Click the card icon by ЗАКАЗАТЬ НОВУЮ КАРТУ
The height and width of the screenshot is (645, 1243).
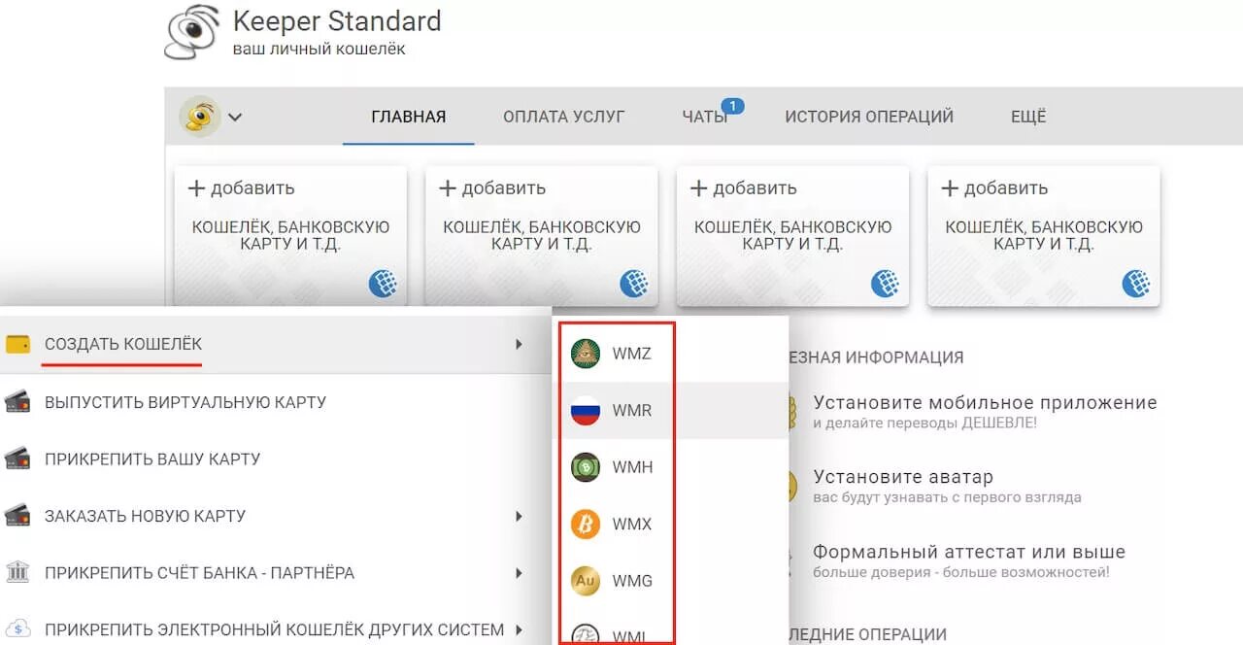click(17, 515)
